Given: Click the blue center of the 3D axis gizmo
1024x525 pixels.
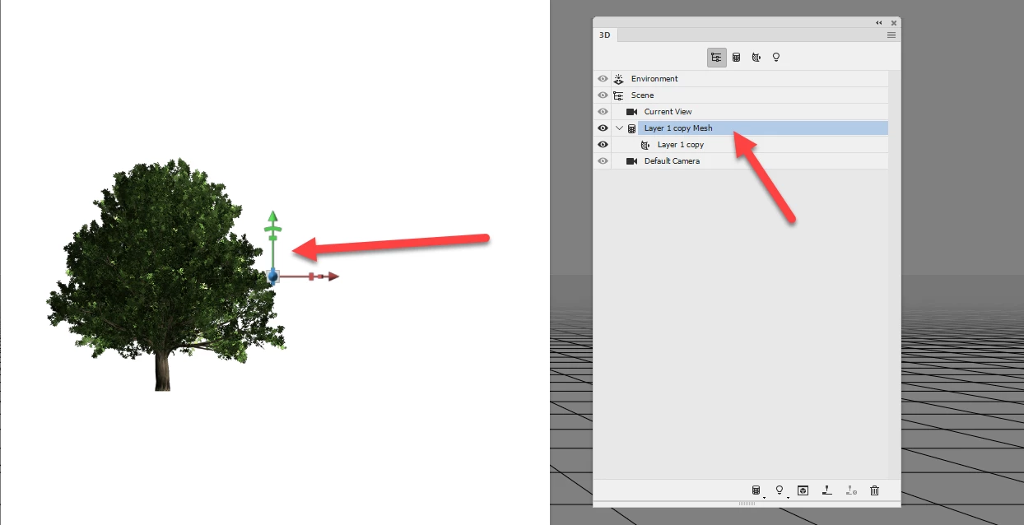Looking at the screenshot, I should coord(272,277).
